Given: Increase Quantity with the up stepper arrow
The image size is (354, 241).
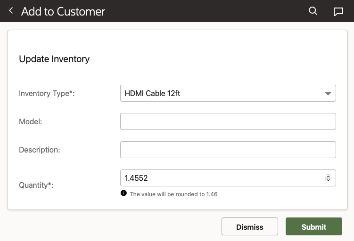Looking at the screenshot, I should tap(328, 176).
